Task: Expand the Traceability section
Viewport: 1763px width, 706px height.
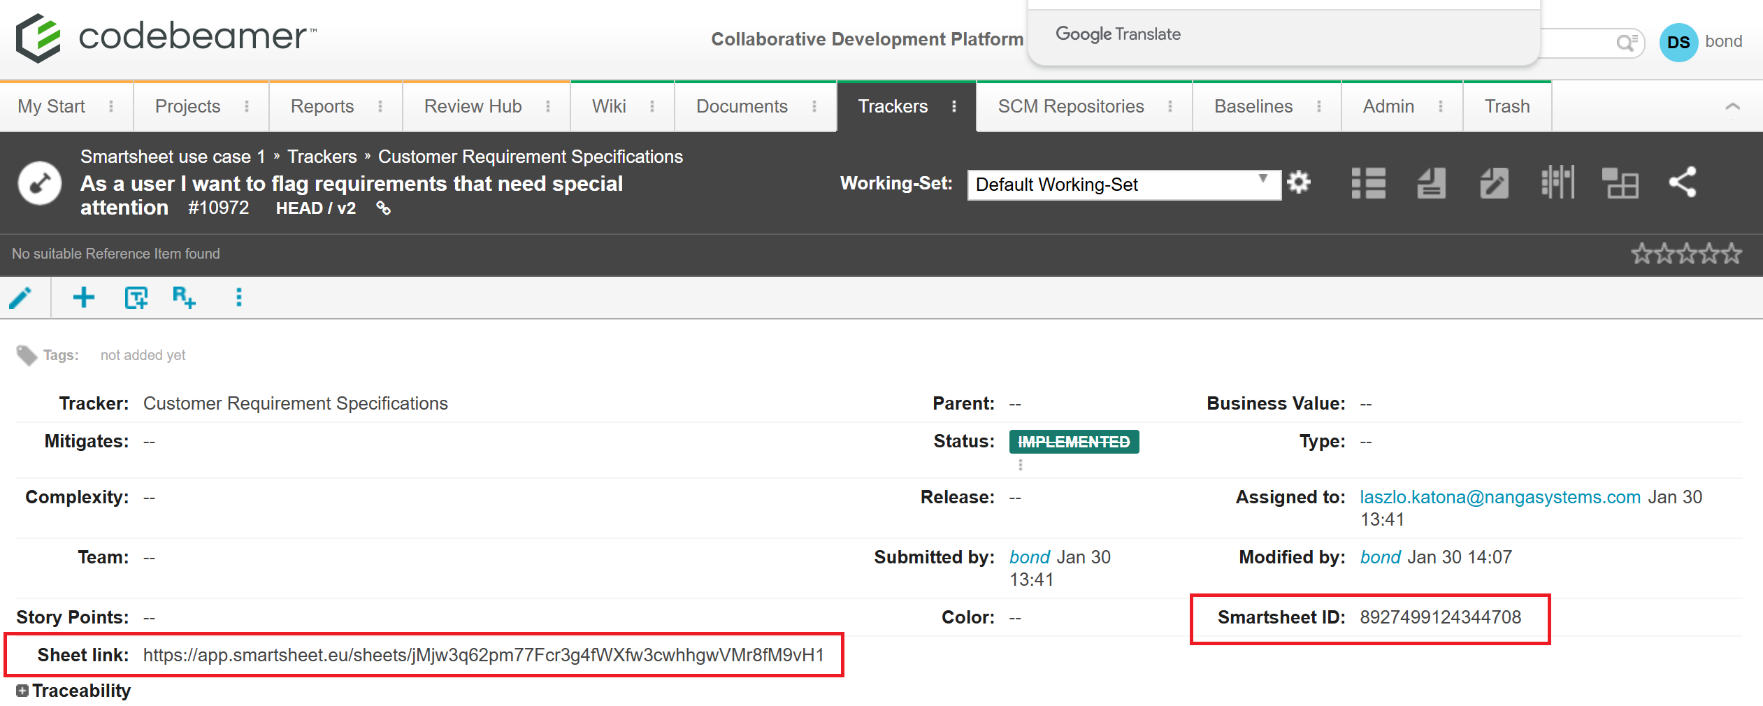Action: pyautogui.click(x=22, y=691)
